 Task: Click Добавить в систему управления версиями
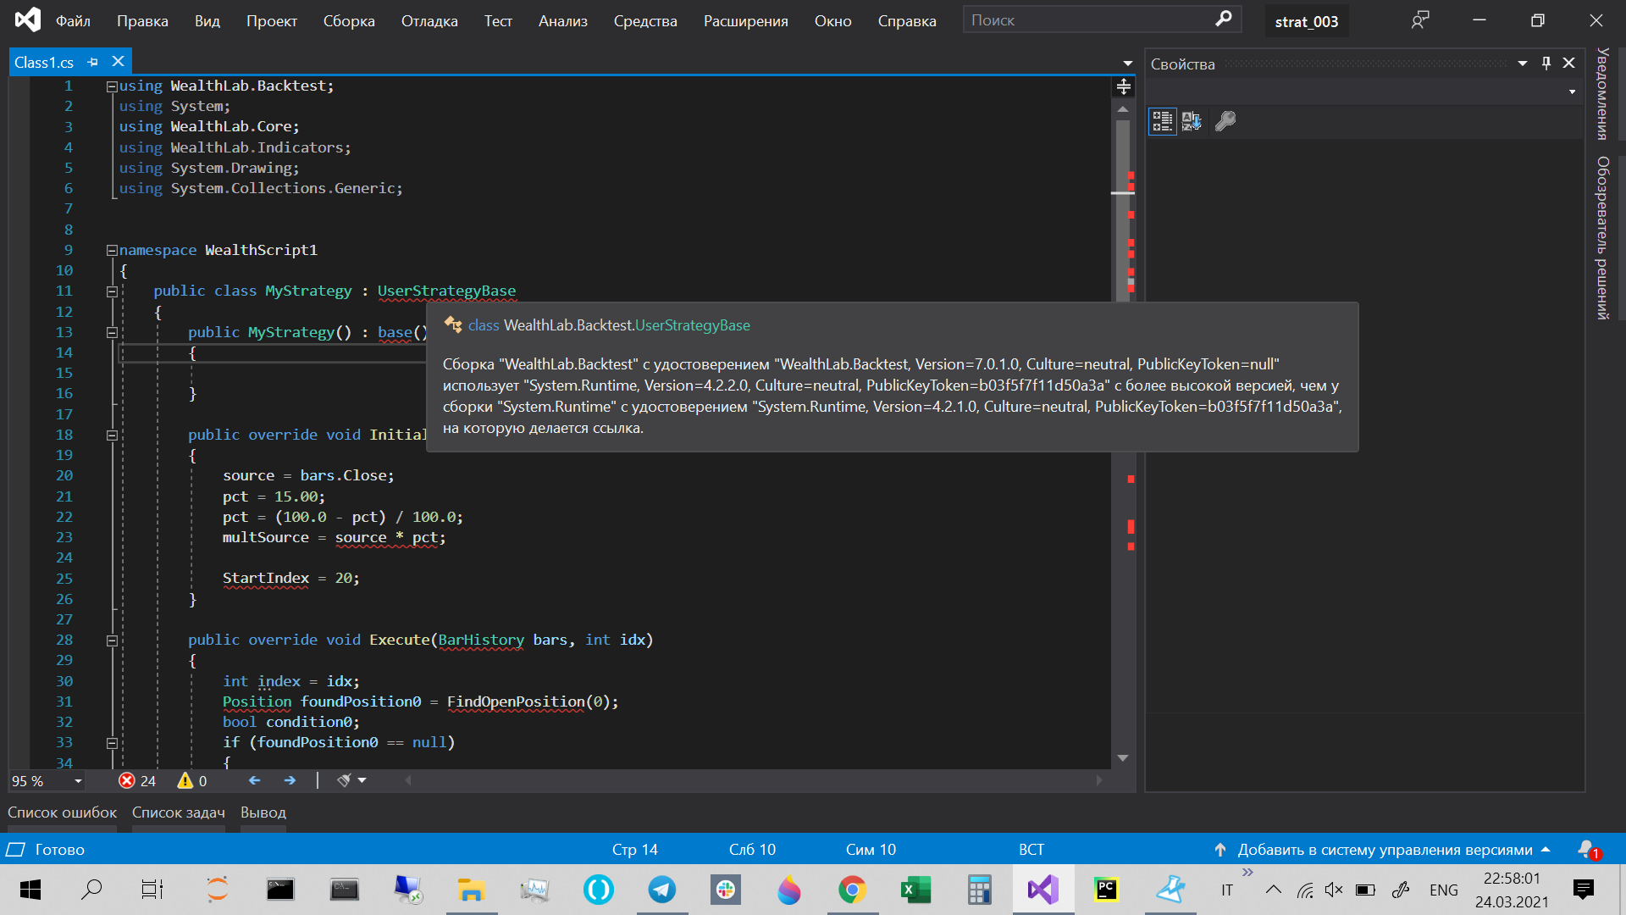[1384, 849]
